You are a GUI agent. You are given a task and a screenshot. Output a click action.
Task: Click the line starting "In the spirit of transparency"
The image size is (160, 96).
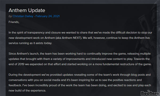[x=80, y=33]
